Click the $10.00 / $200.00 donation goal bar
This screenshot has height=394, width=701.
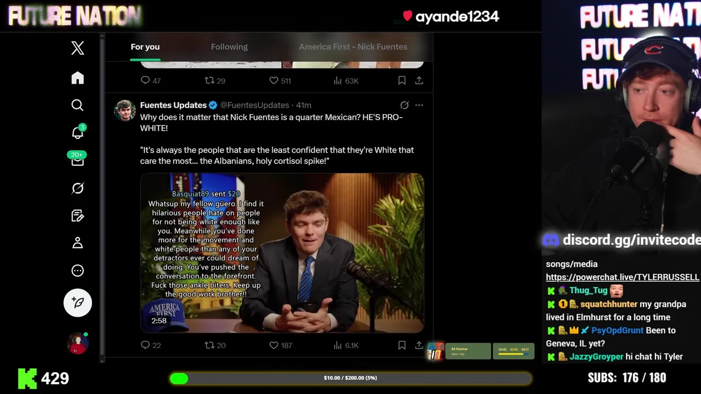click(350, 378)
